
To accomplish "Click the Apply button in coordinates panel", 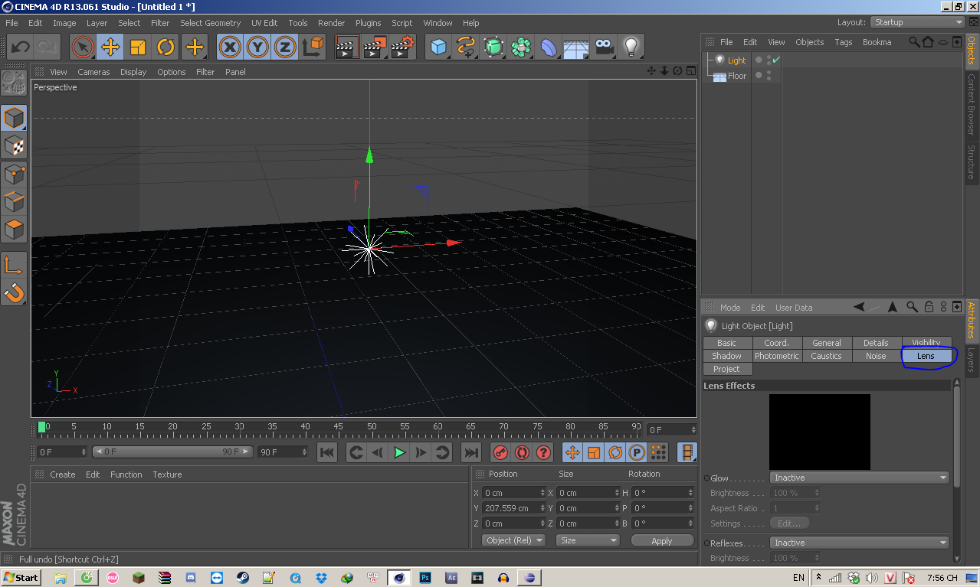I will [x=661, y=540].
